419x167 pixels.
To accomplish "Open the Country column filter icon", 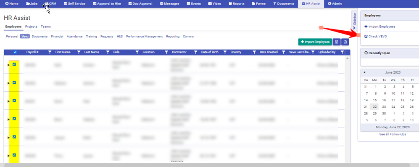I will (x=254, y=52).
